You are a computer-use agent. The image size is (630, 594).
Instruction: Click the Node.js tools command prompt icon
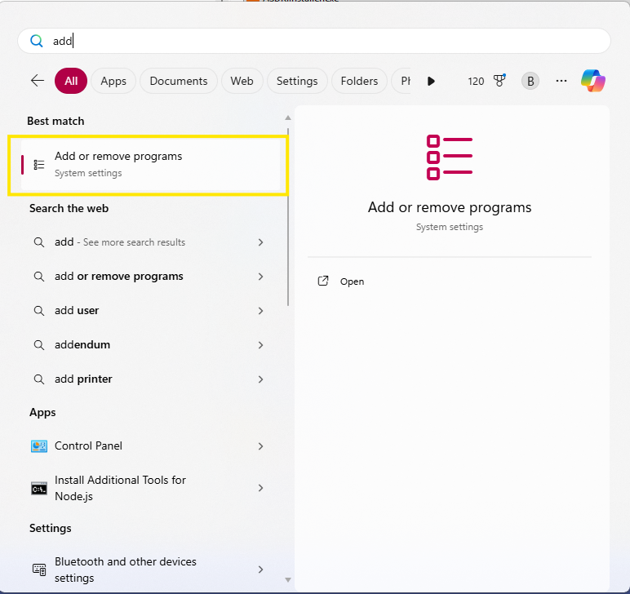tap(38, 488)
